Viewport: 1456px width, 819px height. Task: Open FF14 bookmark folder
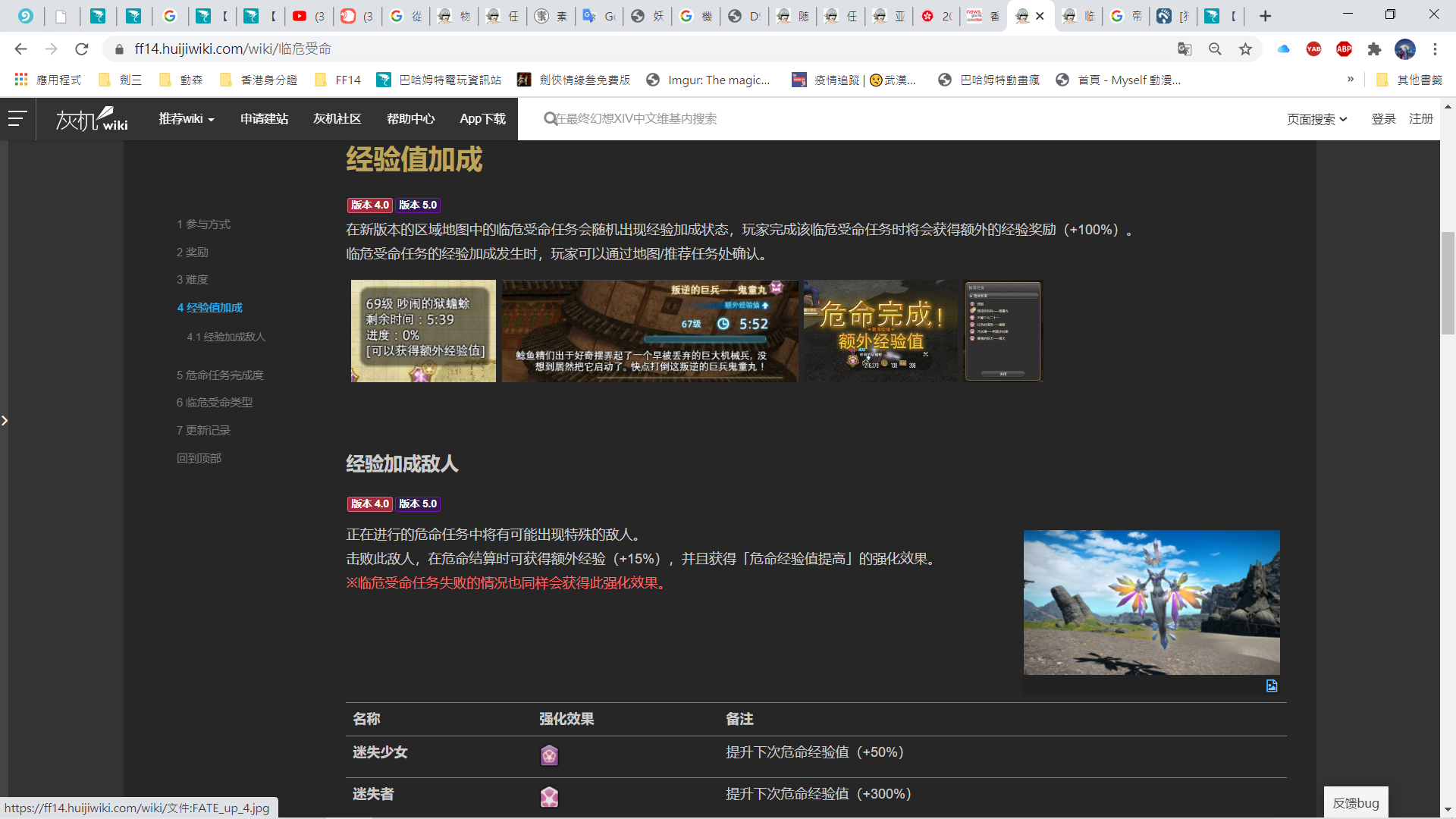[337, 80]
